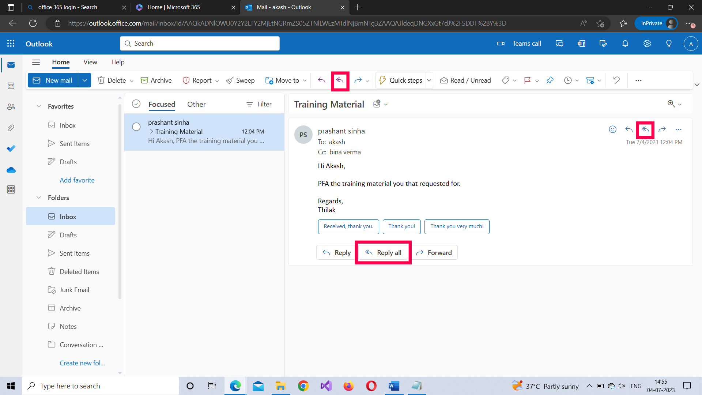Click the ribbon Reply arrow icon
The width and height of the screenshot is (702, 395).
pos(321,80)
